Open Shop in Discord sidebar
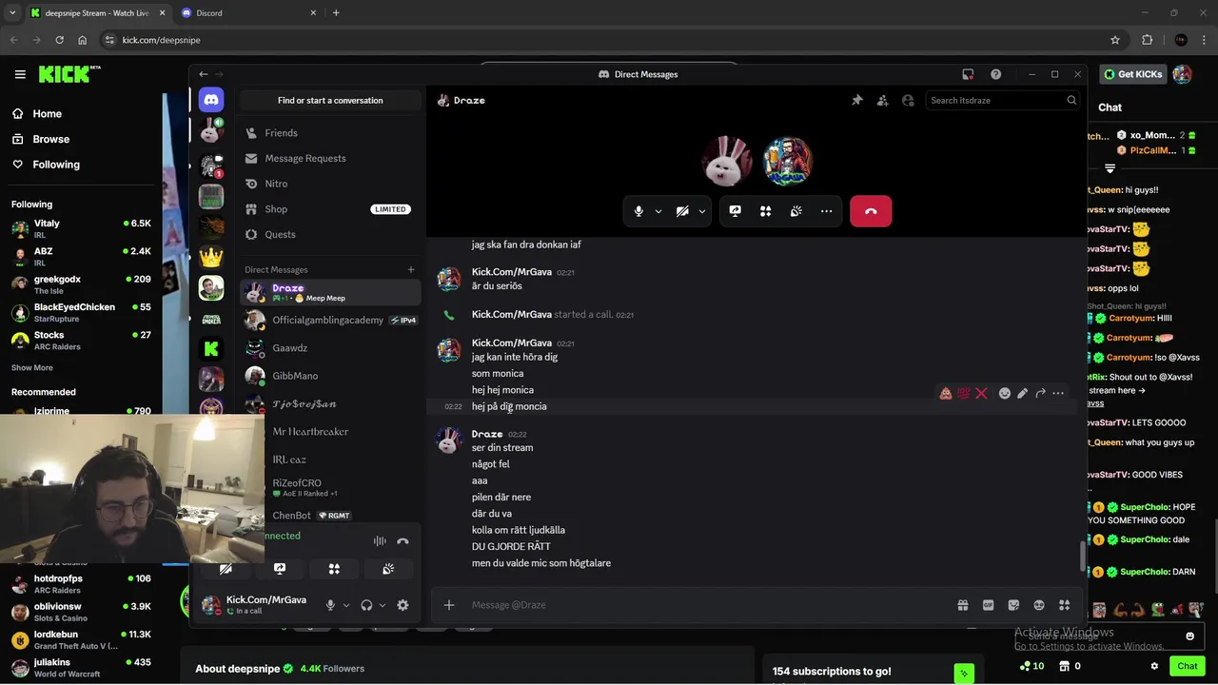Screen dimensions: 1218x685 click(330, 209)
